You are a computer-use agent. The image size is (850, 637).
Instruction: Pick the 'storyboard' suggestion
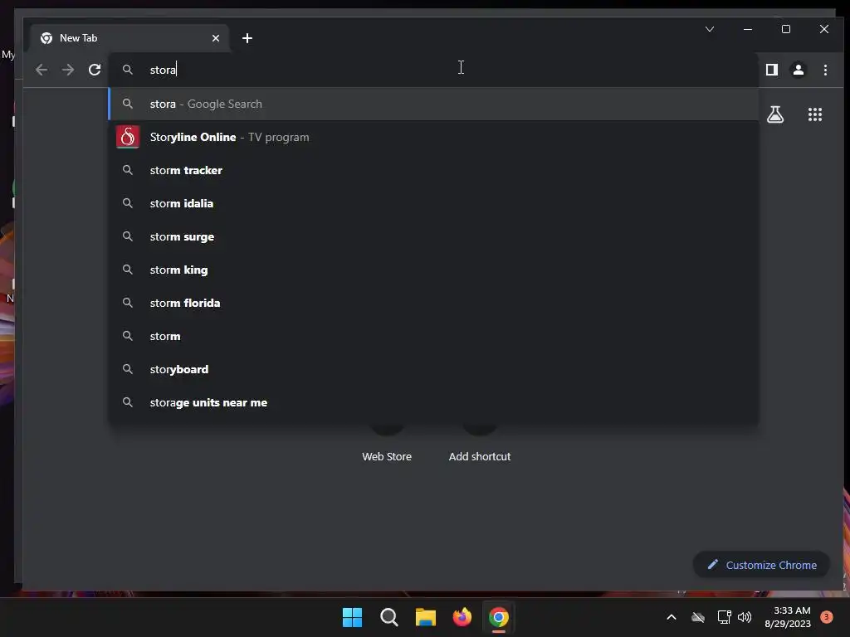(x=433, y=369)
